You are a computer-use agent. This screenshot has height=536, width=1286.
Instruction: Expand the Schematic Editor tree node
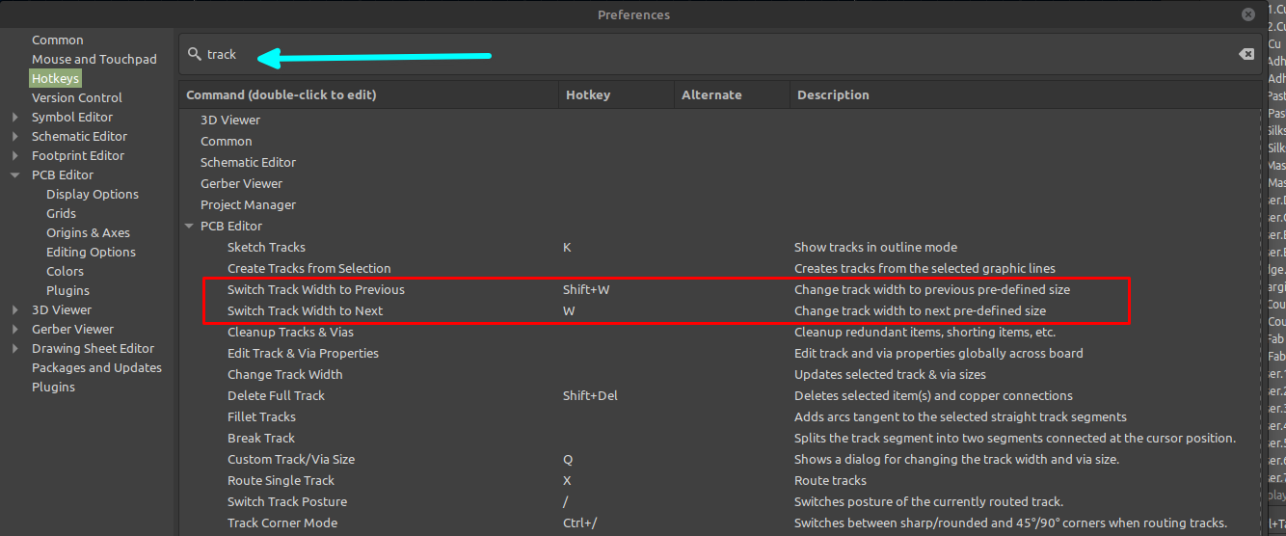click(x=14, y=137)
